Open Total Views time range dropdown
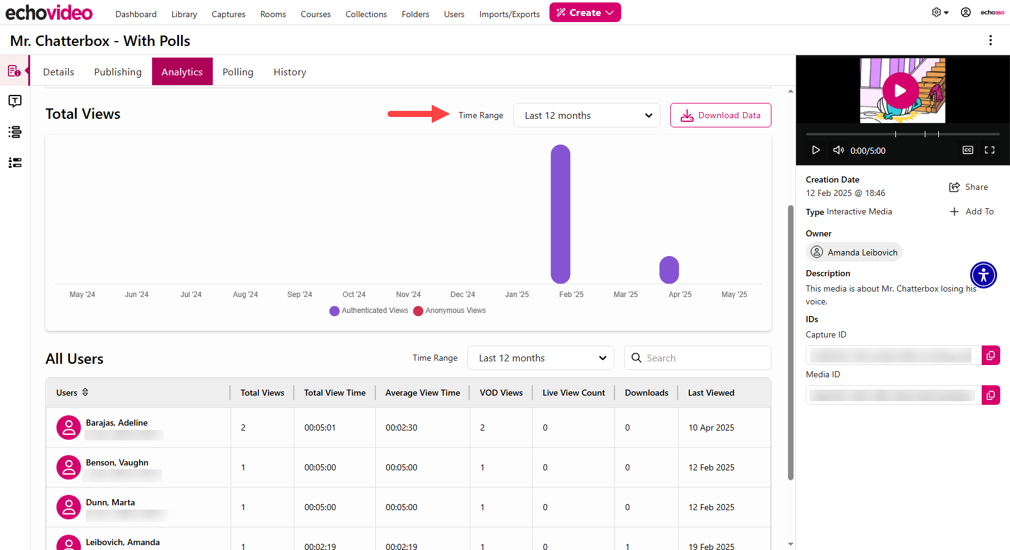 point(587,115)
